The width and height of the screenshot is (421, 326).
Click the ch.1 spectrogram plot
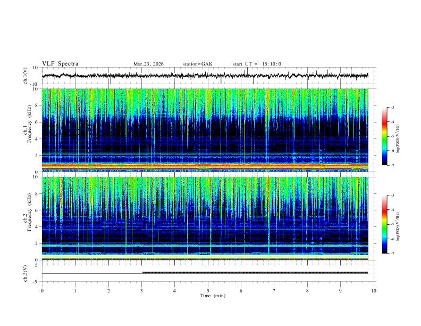point(205,130)
